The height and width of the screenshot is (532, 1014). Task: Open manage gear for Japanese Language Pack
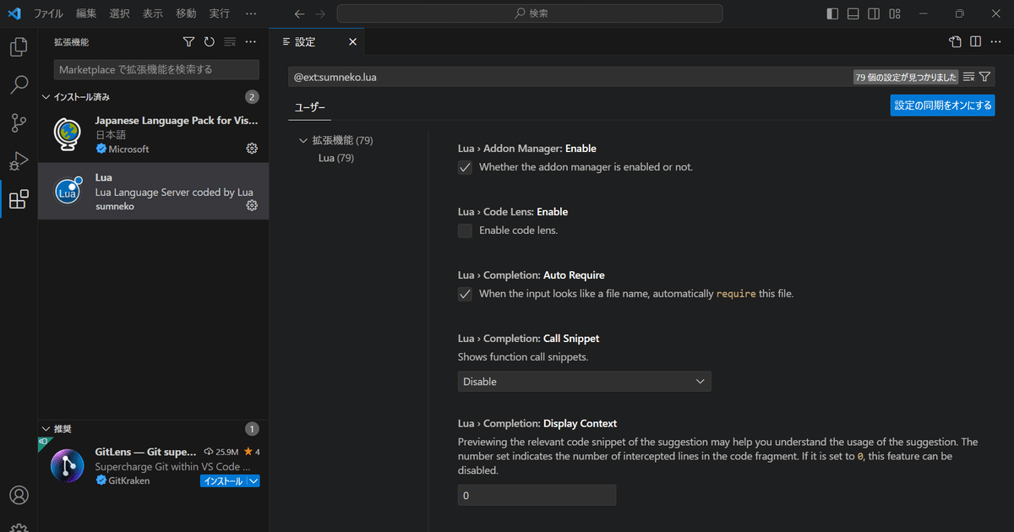click(x=252, y=149)
